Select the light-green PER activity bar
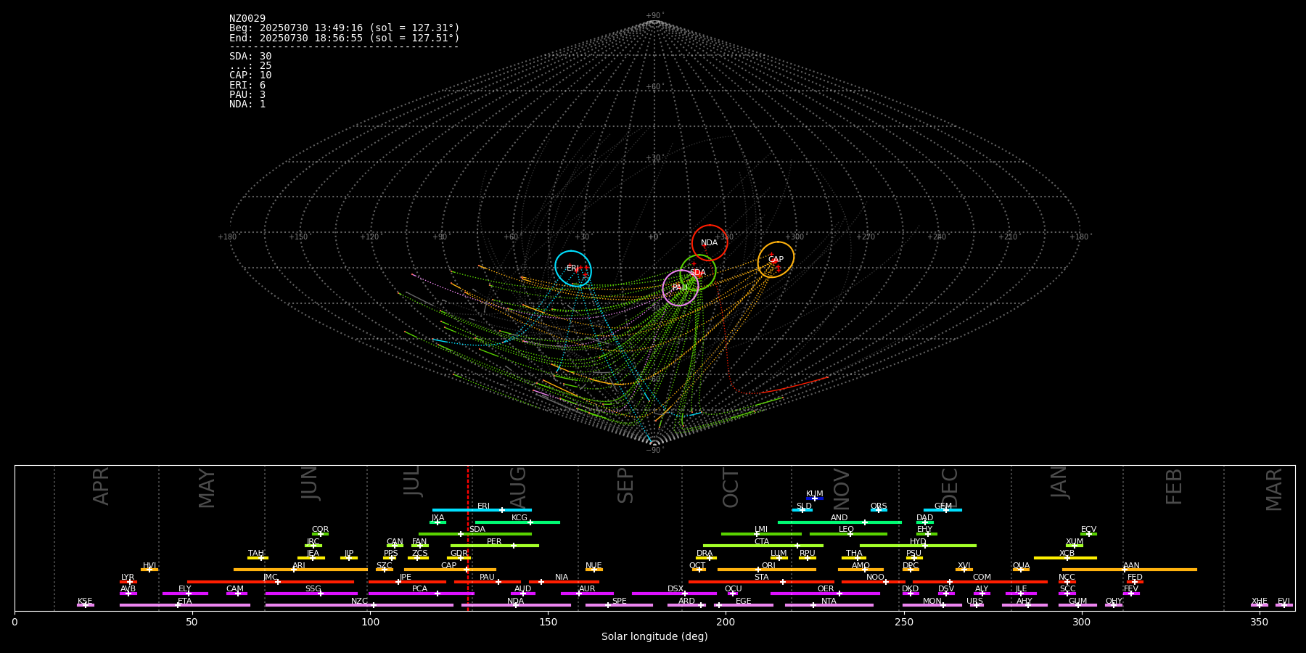The image size is (1306, 653). [495, 546]
